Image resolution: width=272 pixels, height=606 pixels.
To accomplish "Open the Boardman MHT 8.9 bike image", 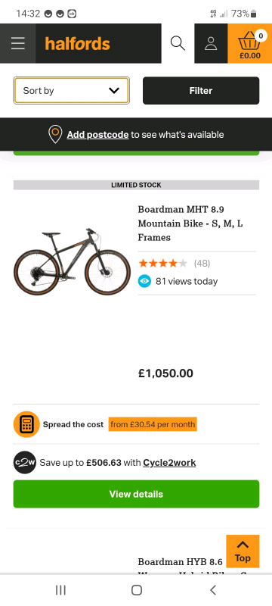I will click(72, 261).
